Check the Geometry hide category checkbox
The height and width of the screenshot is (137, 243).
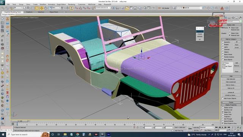pos(223,42)
